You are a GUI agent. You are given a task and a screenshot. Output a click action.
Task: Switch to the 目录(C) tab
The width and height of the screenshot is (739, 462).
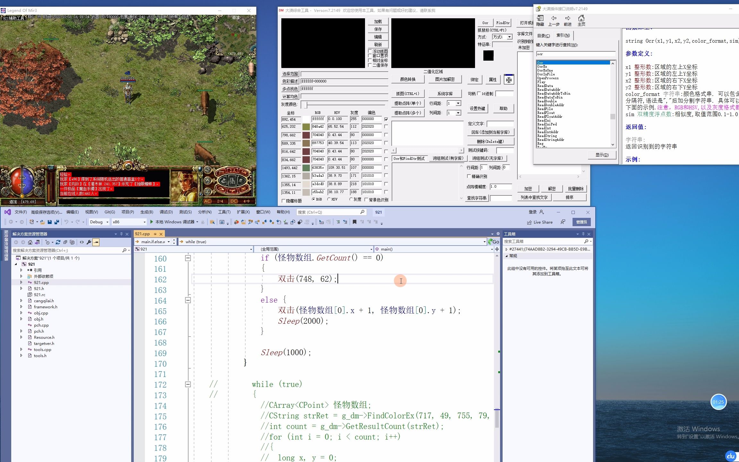coord(543,36)
